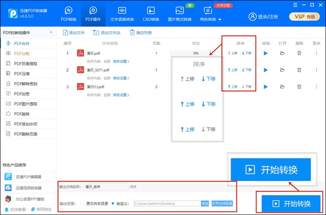Click the 0% progress bar of 演示.pdf
Screen dimensions: 326x215
(x=196, y=53)
